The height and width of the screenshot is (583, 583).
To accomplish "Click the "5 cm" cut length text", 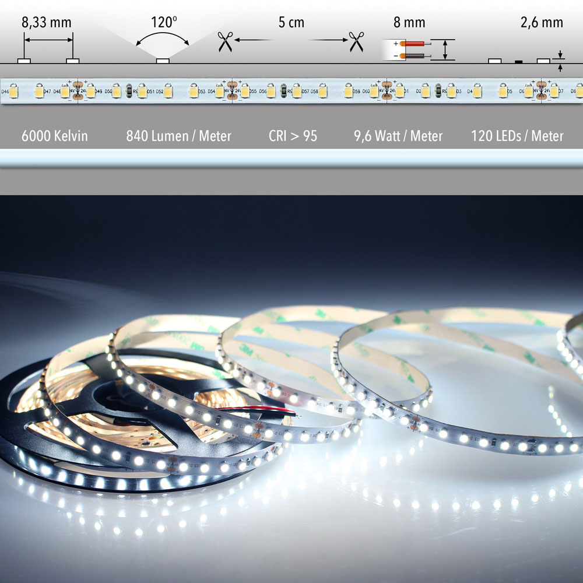I will 291,23.
